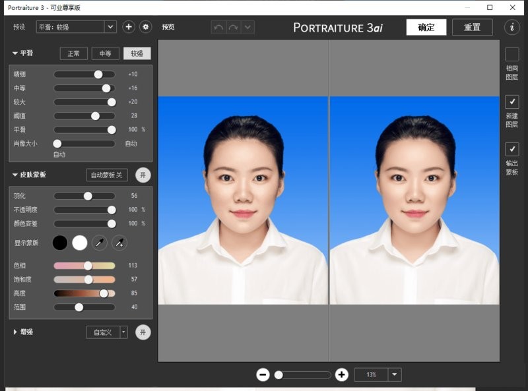Click the add preset plus icon
The image size is (528, 391).
[x=129, y=27]
